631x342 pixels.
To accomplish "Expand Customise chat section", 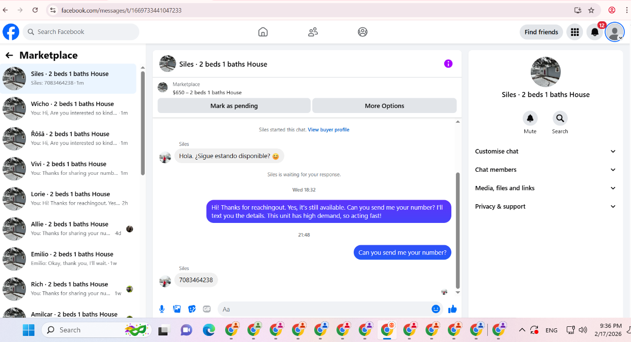I will coord(545,151).
